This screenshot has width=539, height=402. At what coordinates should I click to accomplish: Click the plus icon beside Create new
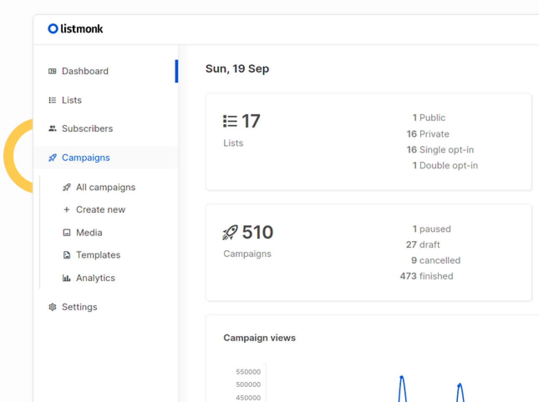66,210
